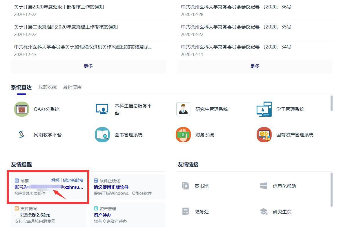Open the 研究生院 graduation cap icon
The image size is (341, 238).
click(264, 212)
